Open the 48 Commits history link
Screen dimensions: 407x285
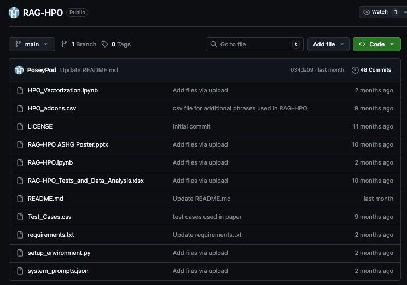coord(371,70)
